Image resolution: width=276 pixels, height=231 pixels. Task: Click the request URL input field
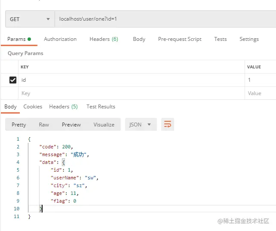[165, 19]
